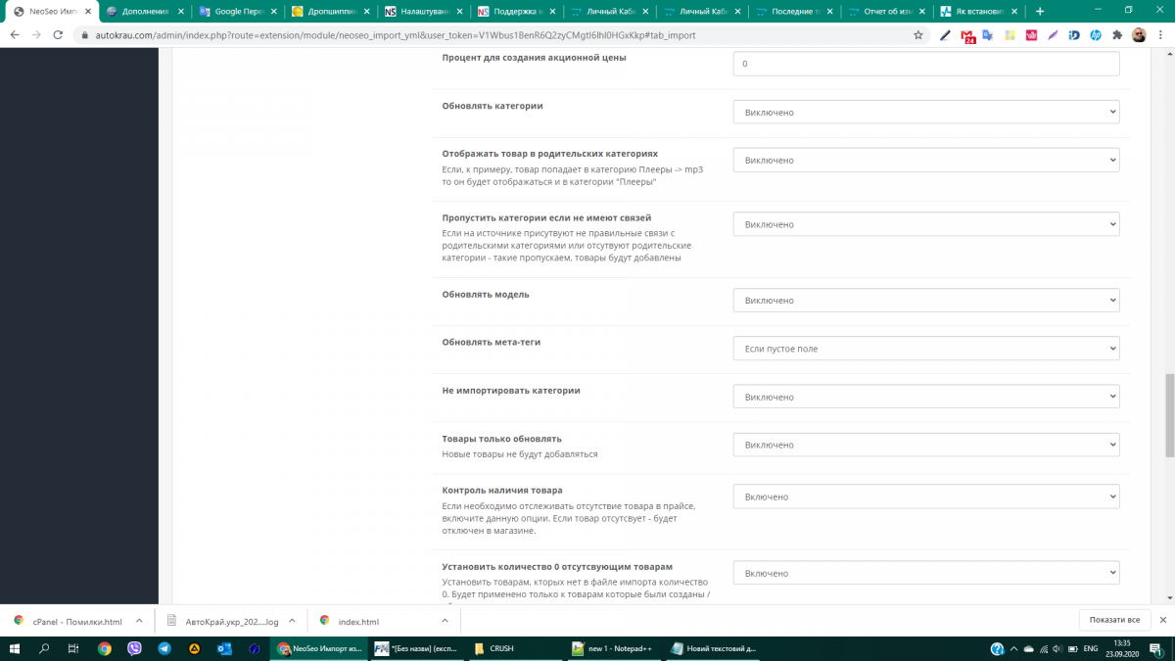Open Outlook from the taskbar
This screenshot has width=1175, height=661.
(x=223, y=648)
